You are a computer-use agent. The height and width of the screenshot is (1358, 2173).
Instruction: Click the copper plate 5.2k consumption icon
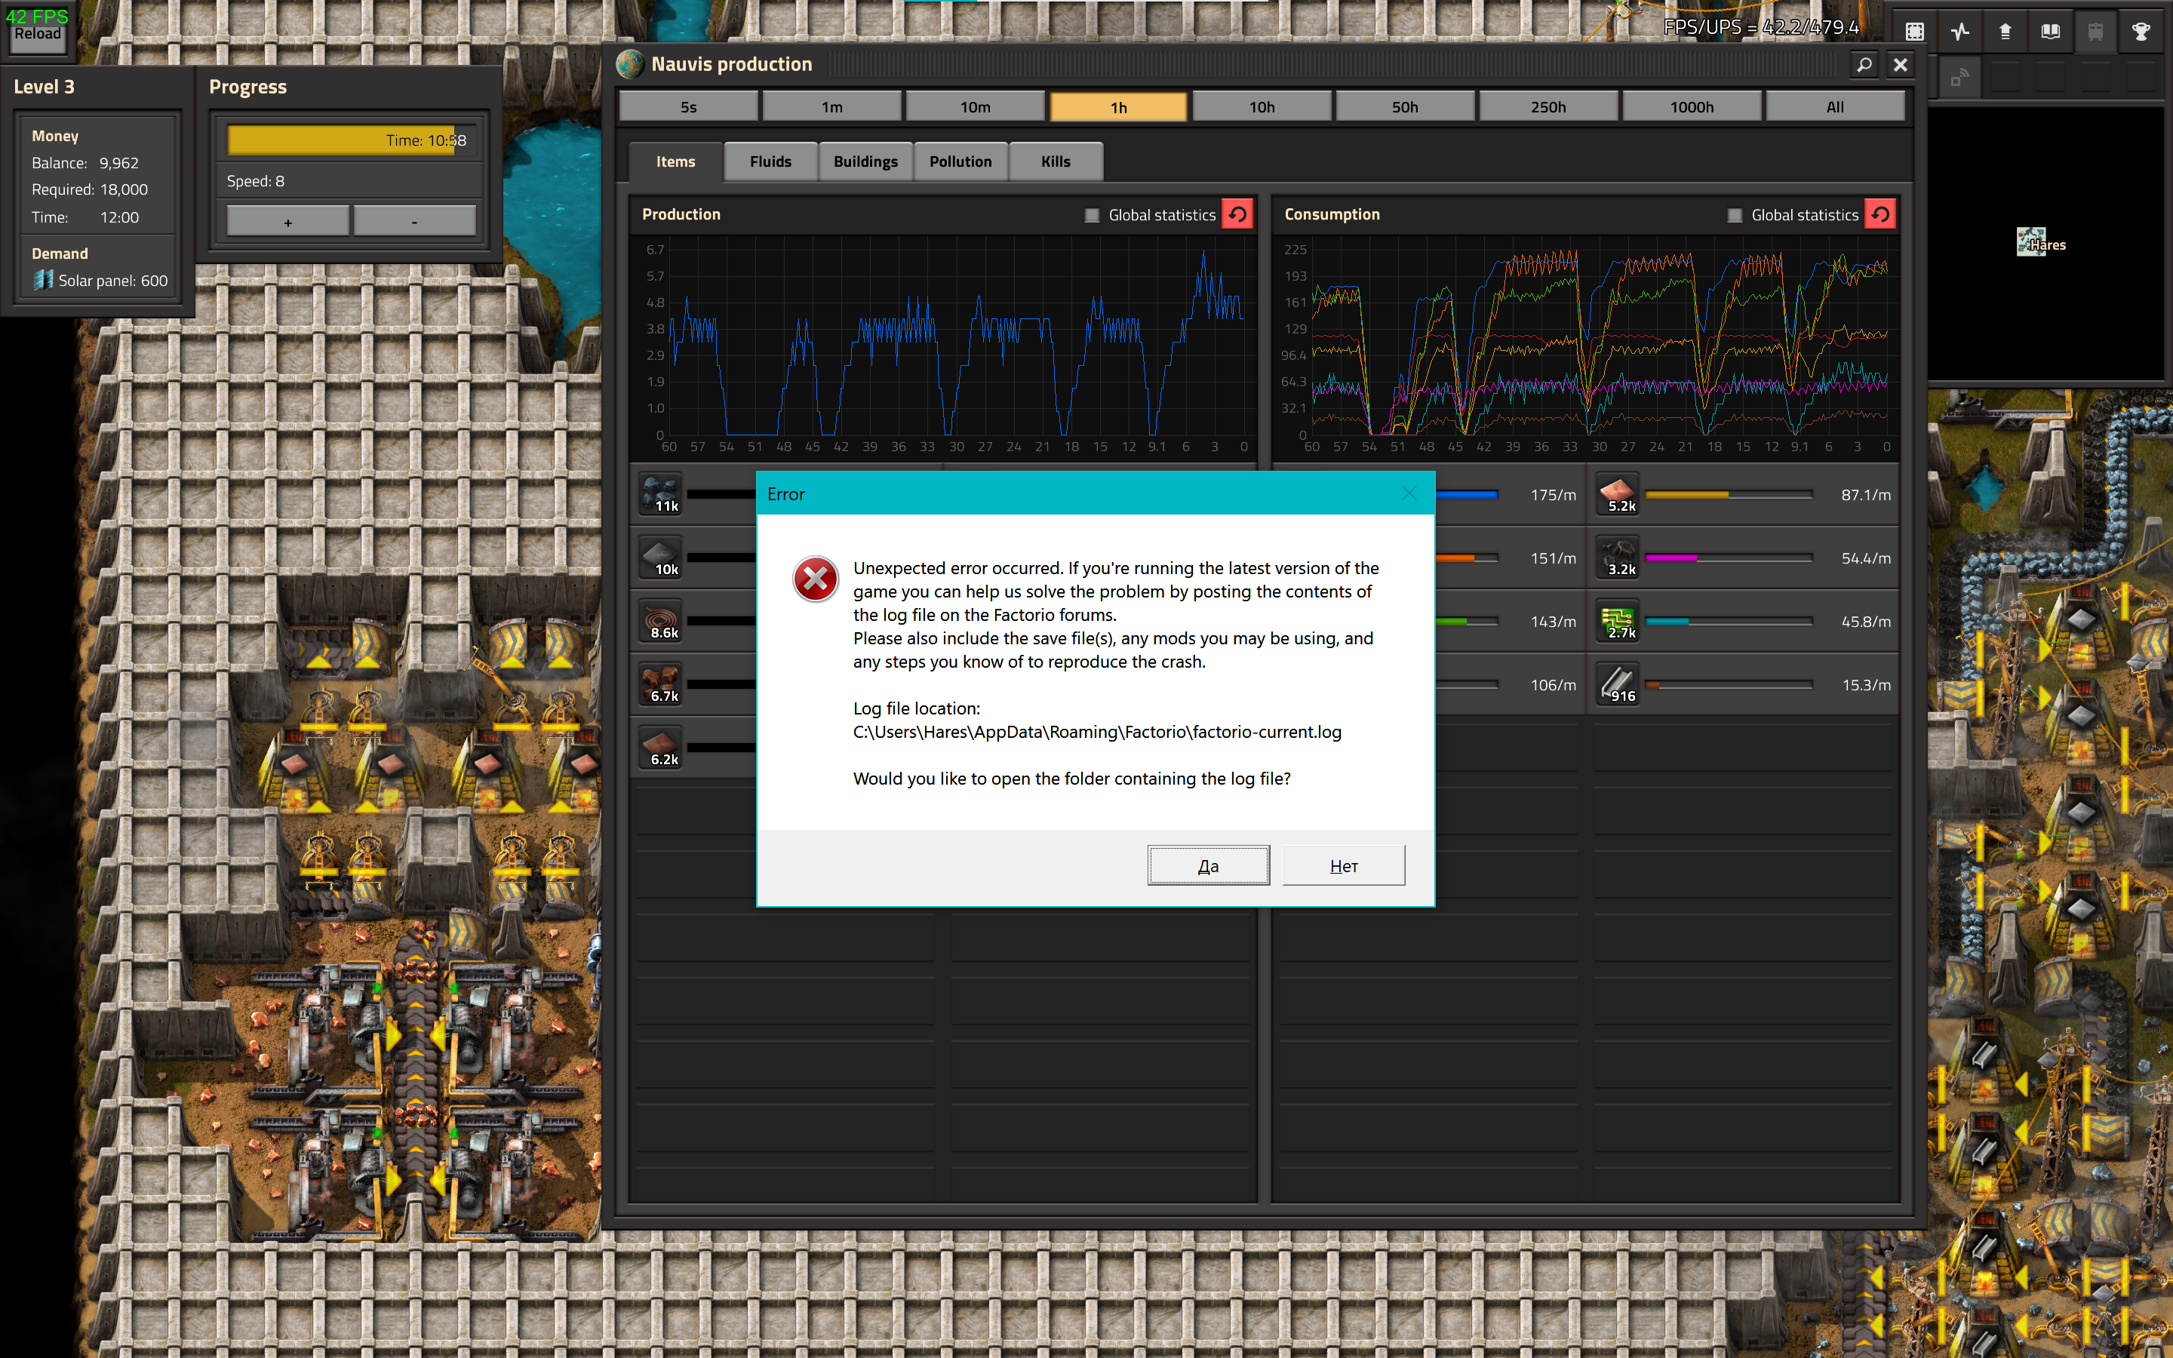pyautogui.click(x=1618, y=494)
